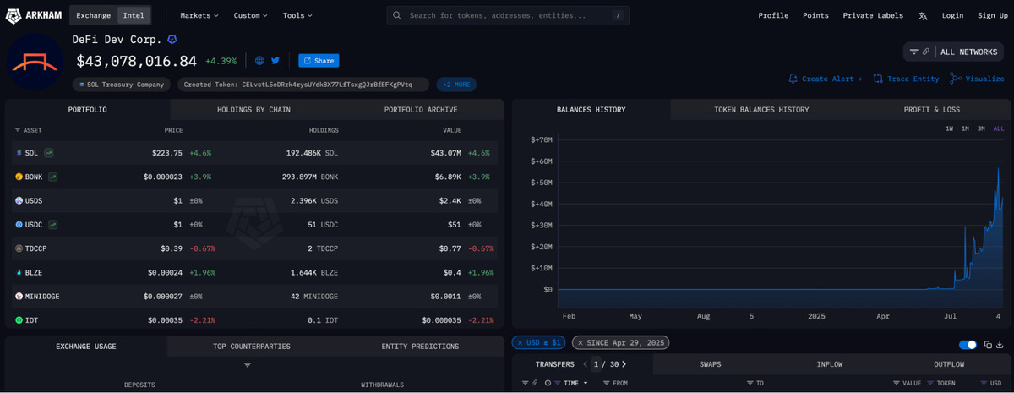The image size is (1014, 393).
Task: Select the ALL chart range
Action: click(x=999, y=128)
